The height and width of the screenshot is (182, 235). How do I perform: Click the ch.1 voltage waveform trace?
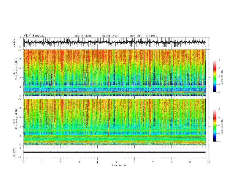[x=114, y=42]
